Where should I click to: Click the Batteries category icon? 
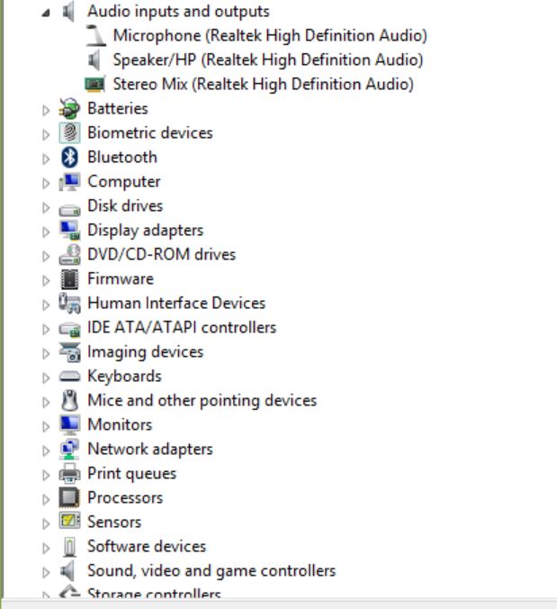pyautogui.click(x=69, y=108)
